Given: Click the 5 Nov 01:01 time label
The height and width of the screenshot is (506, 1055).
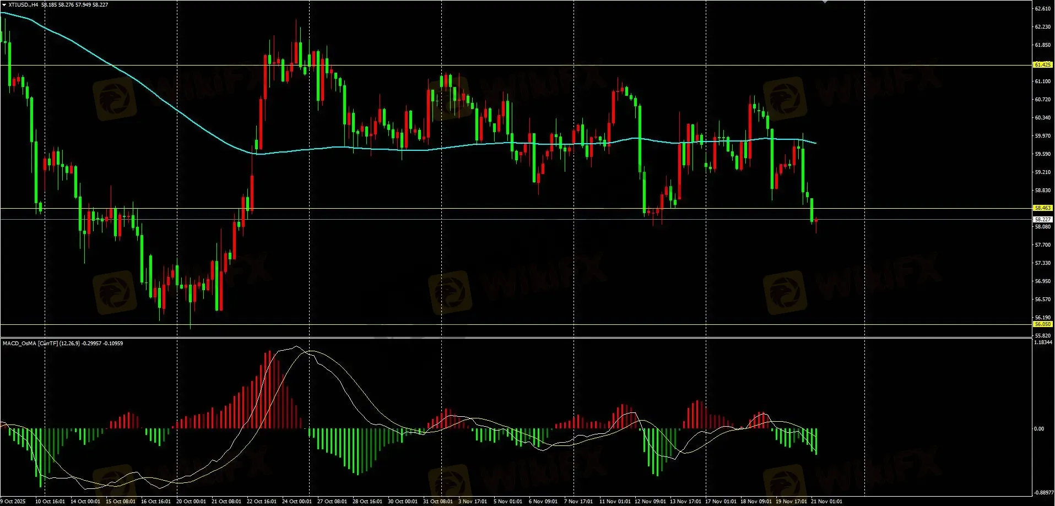Looking at the screenshot, I should (x=508, y=502).
